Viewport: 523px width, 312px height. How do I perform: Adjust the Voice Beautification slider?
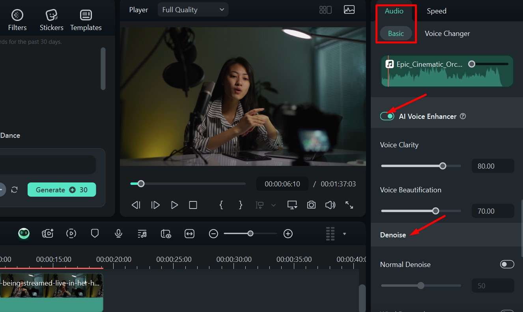point(421,211)
